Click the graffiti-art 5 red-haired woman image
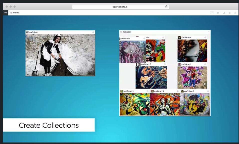This screenshot has height=144, width=239. (165, 104)
